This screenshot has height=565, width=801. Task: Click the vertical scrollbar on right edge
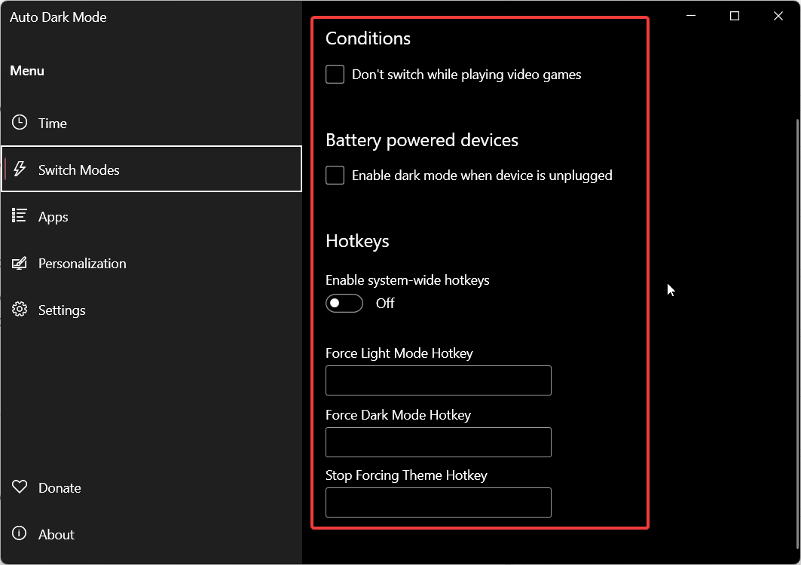click(797, 332)
